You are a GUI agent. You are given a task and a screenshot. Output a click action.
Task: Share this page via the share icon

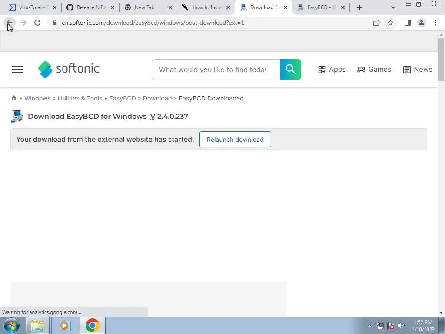click(376, 23)
